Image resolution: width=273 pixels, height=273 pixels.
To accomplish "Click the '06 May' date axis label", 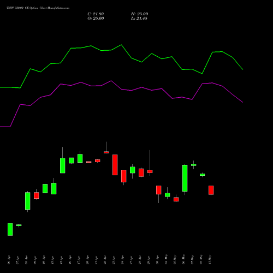I will (183, 259).
